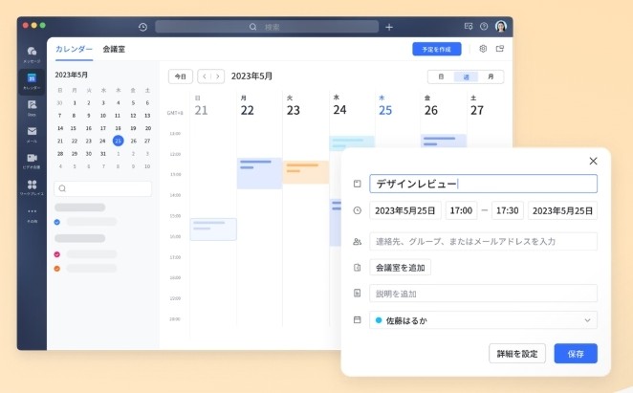Viewport: 633px width, 393px height.
Task: Open the Mail envelope icon in the sidebar
Action: coord(32,131)
